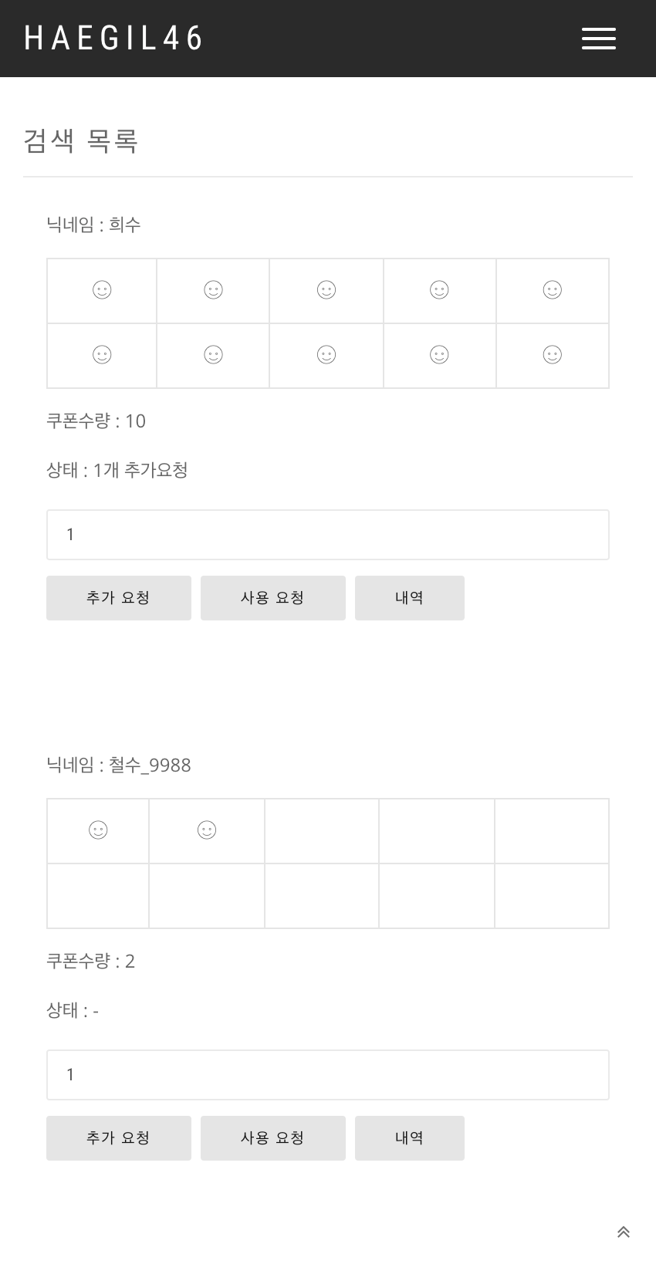Open 내역 history for 희수
Viewport: 656px width, 1264px height.
click(409, 597)
